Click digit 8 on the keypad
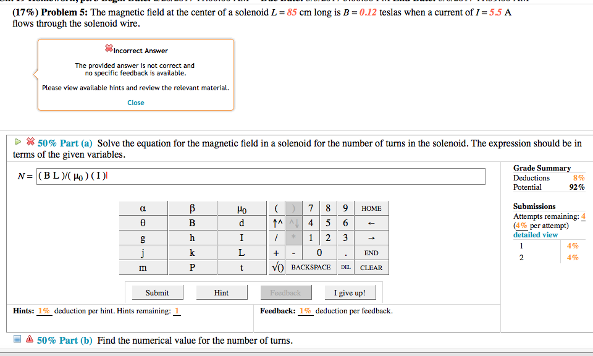Image resolution: width=593 pixels, height=356 pixels. 328,208
